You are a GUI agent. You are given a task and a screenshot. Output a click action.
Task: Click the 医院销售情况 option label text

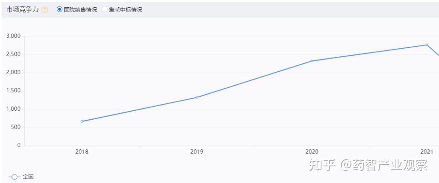tap(80, 10)
